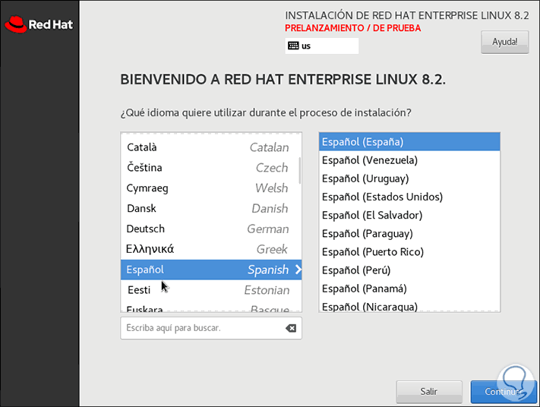The width and height of the screenshot is (540, 407).
Task: Choose Español (El Salvador) locale
Action: click(409, 215)
